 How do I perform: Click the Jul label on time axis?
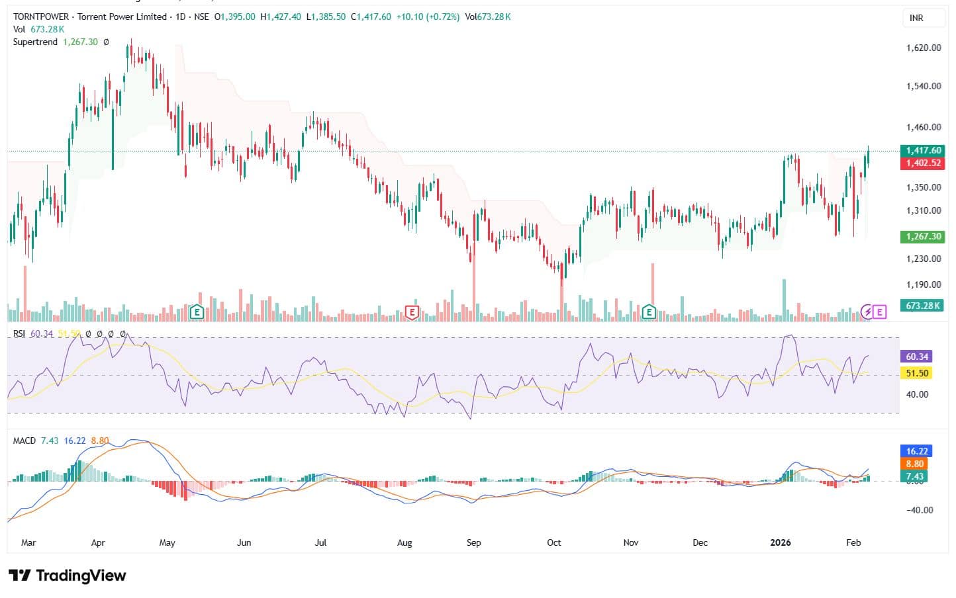click(x=320, y=542)
